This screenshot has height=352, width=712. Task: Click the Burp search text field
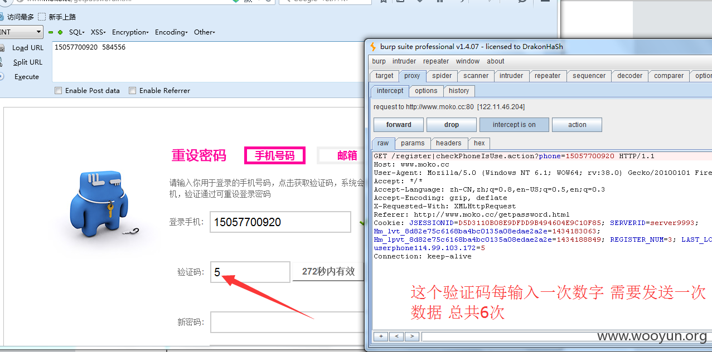pyautogui.click(x=566, y=336)
